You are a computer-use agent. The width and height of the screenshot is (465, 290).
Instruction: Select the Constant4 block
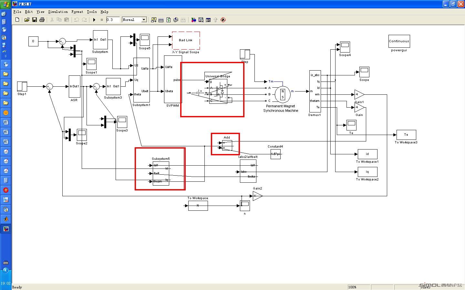(275, 154)
